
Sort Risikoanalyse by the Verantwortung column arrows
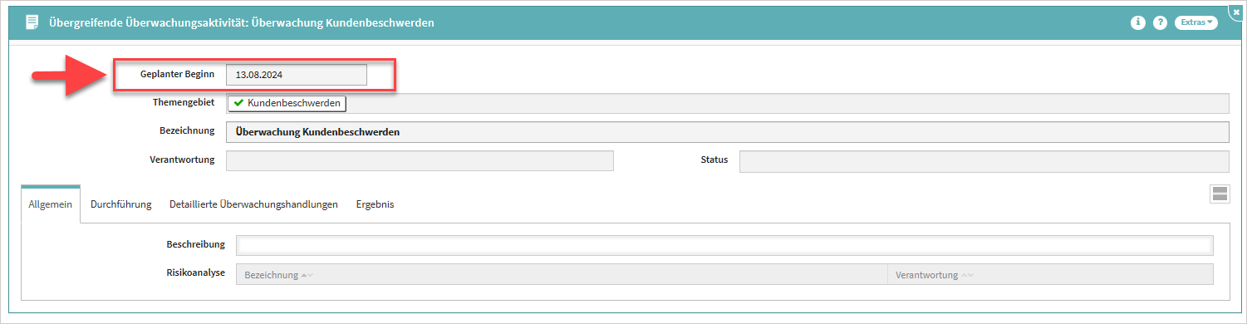pyautogui.click(x=967, y=275)
